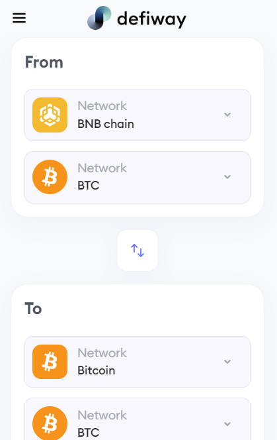Open the From token selector BTC
The height and width of the screenshot is (440, 277).
click(138, 178)
